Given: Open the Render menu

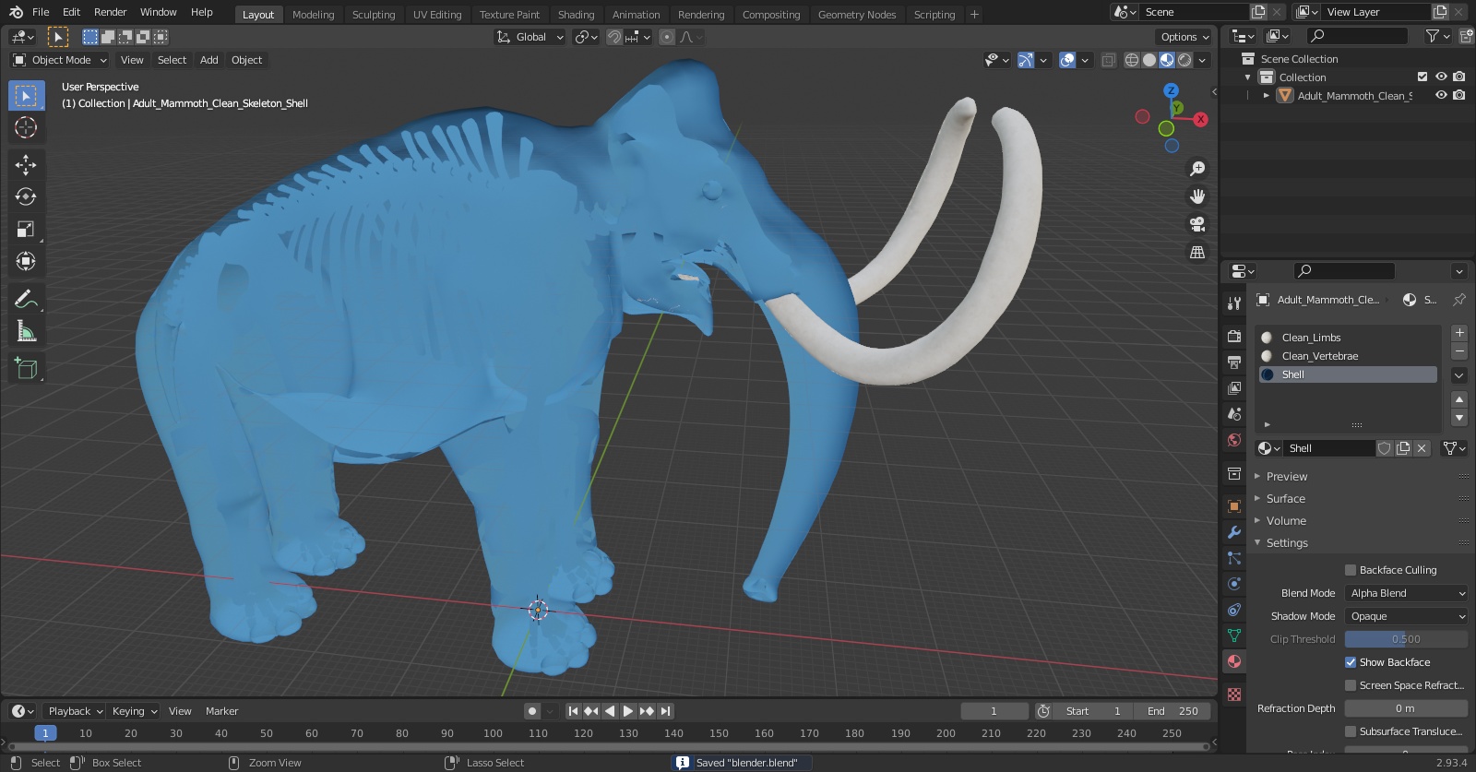Looking at the screenshot, I should (x=111, y=12).
